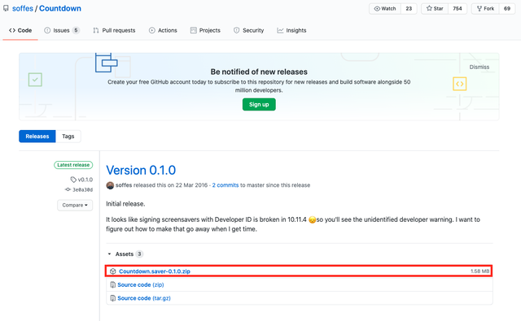Image resolution: width=521 pixels, height=321 pixels.
Task: Click the Latest release badge
Action: tap(73, 165)
